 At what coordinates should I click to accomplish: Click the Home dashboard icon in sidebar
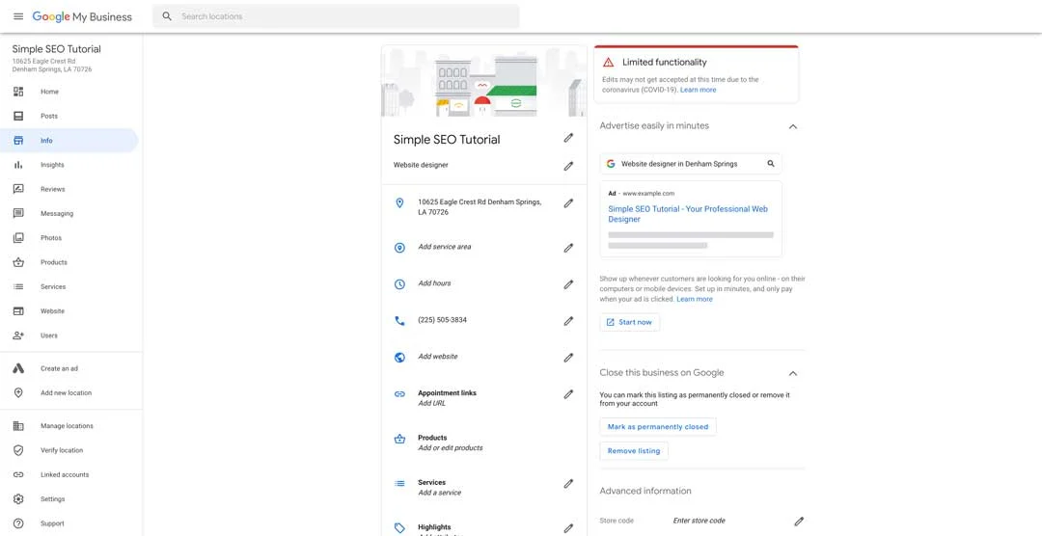(18, 92)
